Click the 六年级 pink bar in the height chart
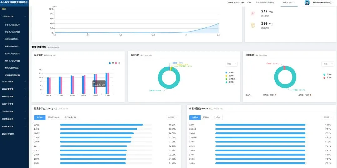Viewport: 337px width, 168px height. [x=108, y=83]
